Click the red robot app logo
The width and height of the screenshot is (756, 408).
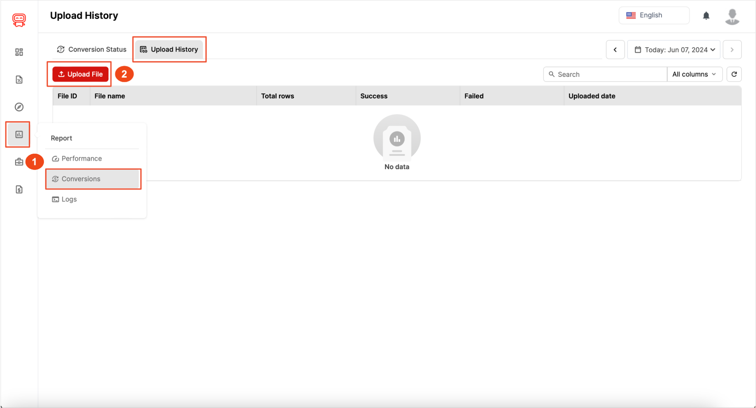click(19, 20)
